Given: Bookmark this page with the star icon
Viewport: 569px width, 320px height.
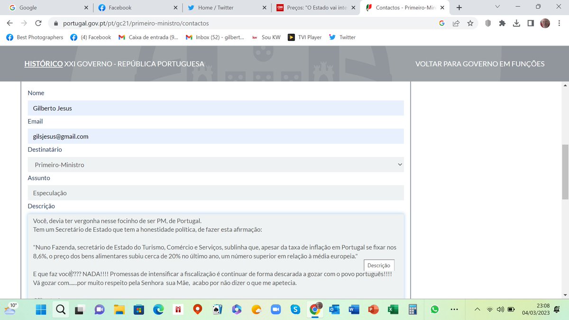Looking at the screenshot, I should tap(470, 23).
